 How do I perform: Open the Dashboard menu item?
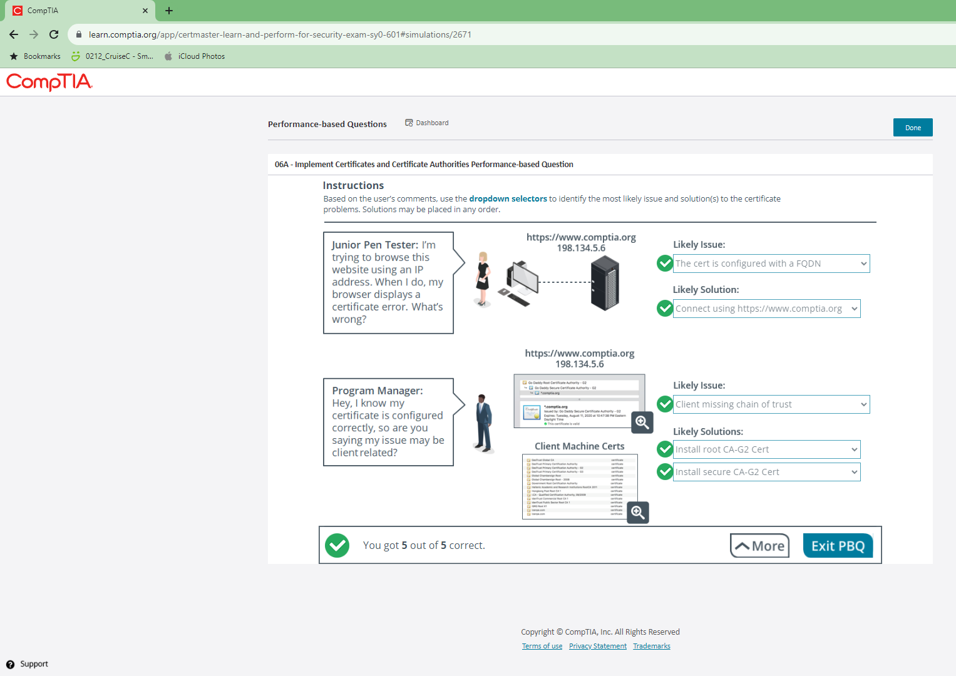[427, 123]
